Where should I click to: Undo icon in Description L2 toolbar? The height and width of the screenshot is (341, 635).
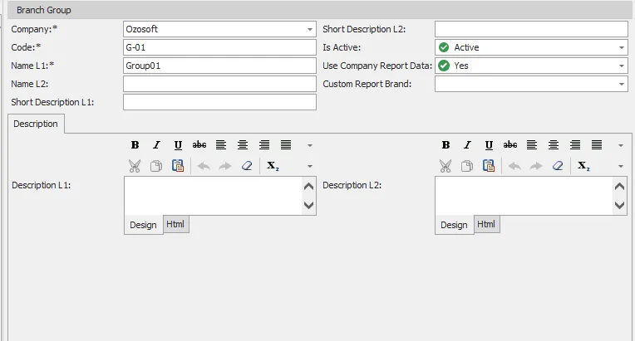point(514,166)
